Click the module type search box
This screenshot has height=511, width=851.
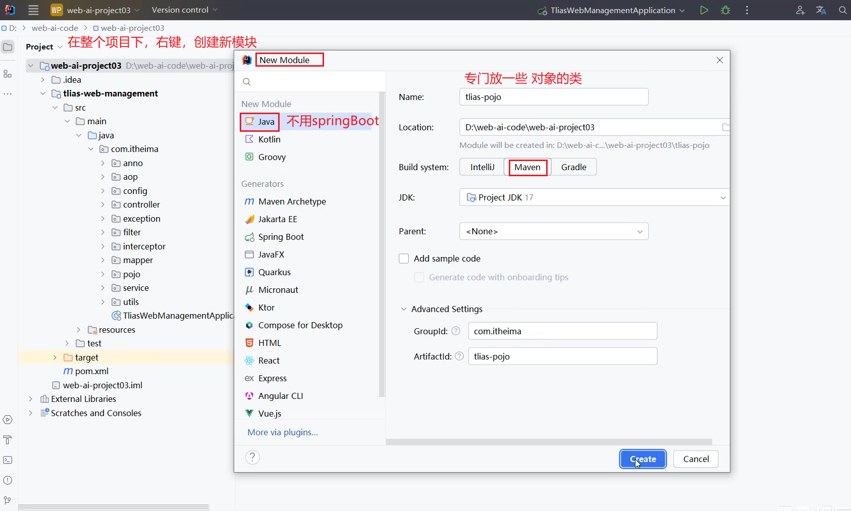click(310, 82)
